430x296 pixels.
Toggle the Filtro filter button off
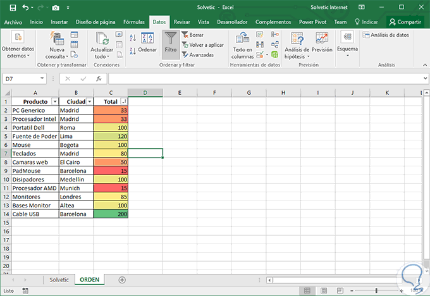(171, 45)
